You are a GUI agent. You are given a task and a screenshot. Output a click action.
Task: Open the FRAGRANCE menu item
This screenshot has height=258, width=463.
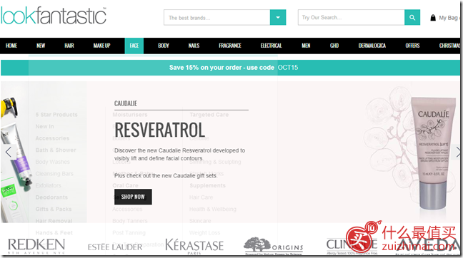tap(230, 46)
